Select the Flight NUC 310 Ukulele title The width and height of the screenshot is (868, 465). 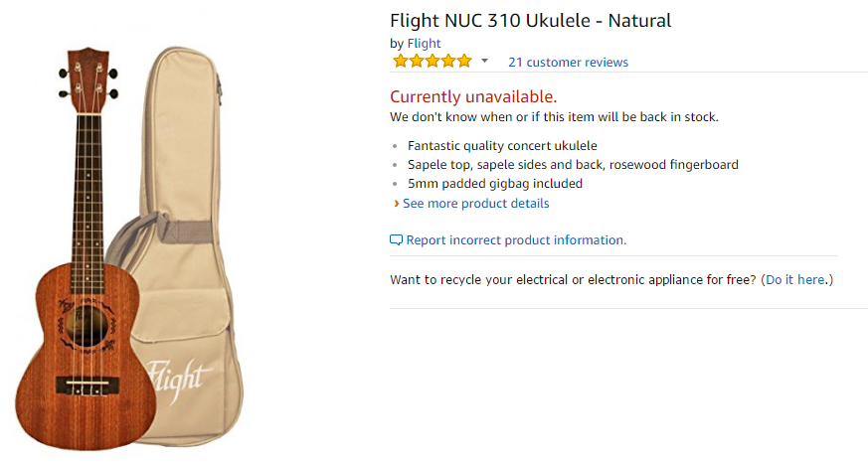point(530,21)
